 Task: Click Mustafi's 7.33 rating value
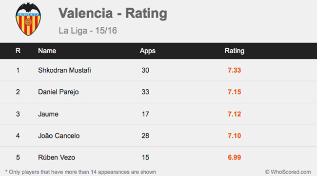click(234, 70)
